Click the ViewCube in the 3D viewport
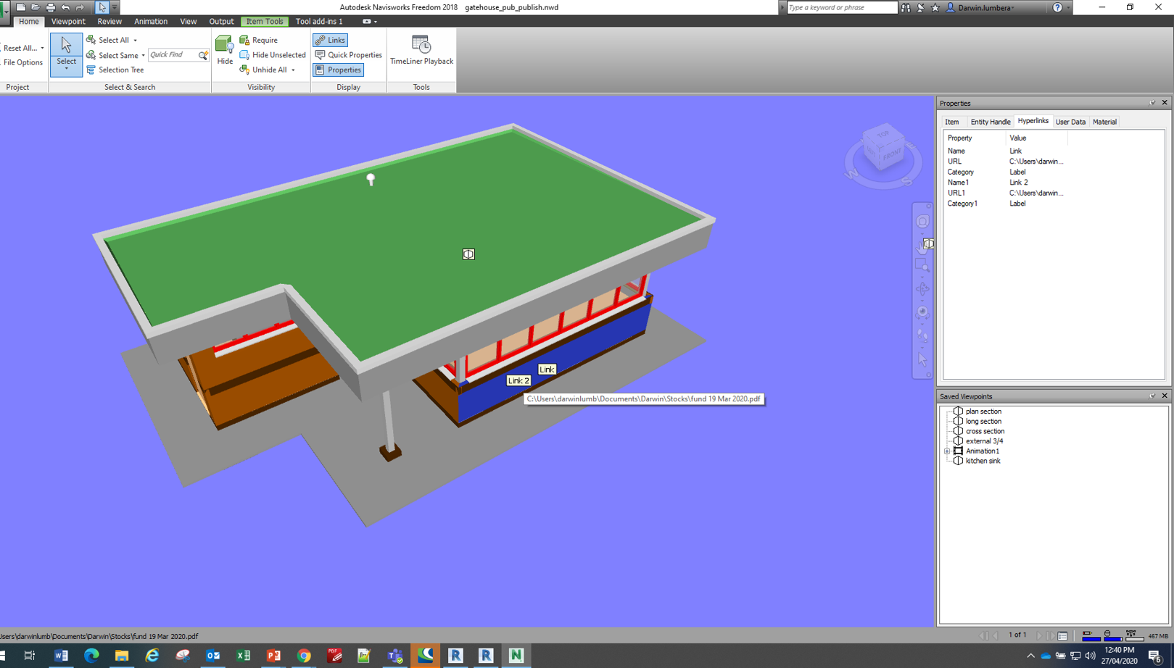1174x668 pixels. (x=883, y=149)
